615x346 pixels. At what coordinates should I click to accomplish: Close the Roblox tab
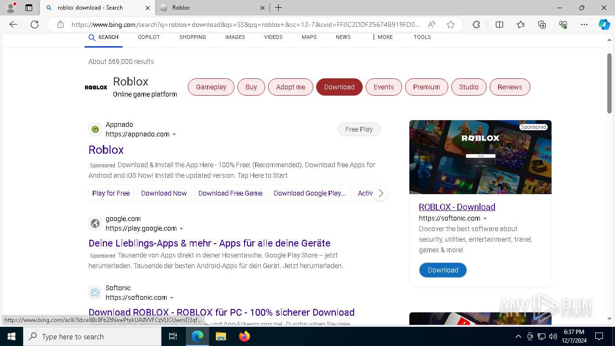point(262,8)
